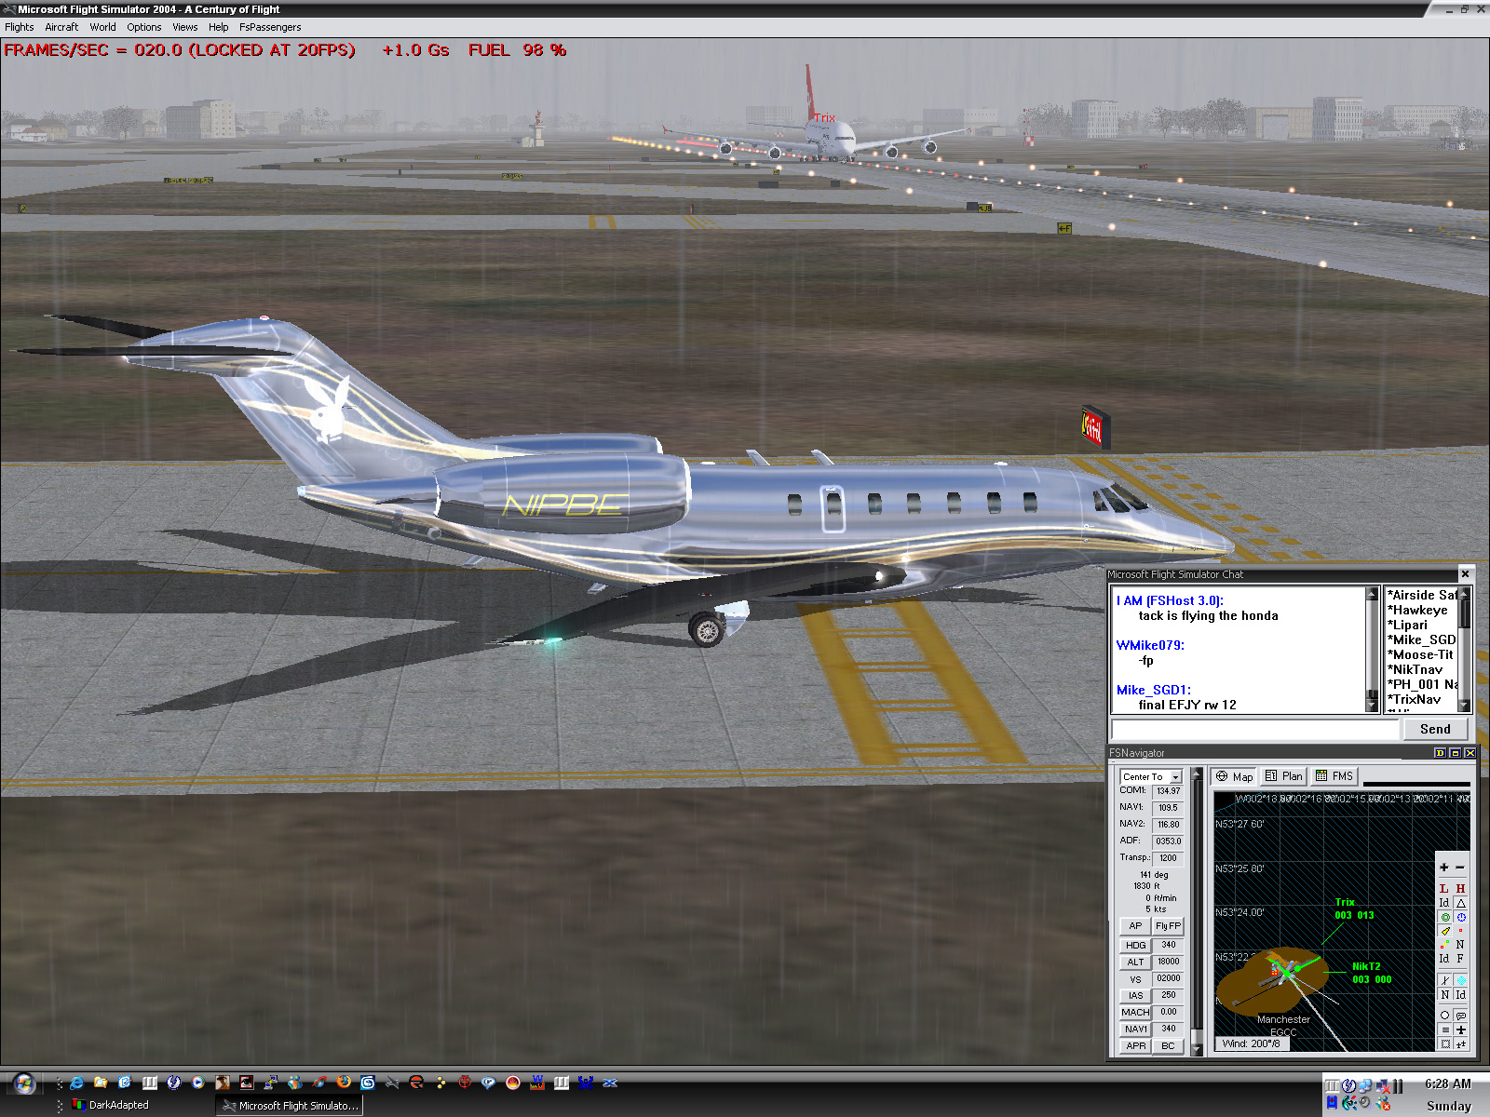Click the yellow aircraft icon in map toolbar
Viewport: 1490px width, 1117px height.
(x=1445, y=931)
